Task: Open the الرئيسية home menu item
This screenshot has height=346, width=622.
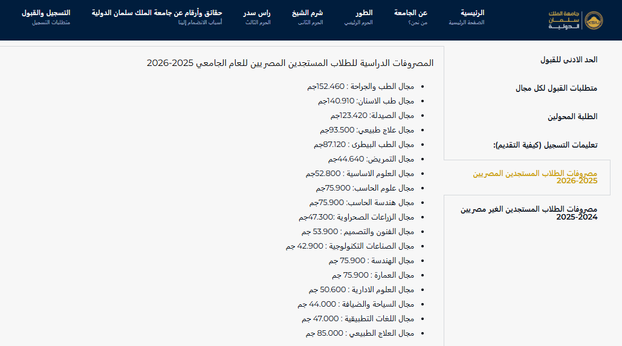Action: (x=467, y=17)
